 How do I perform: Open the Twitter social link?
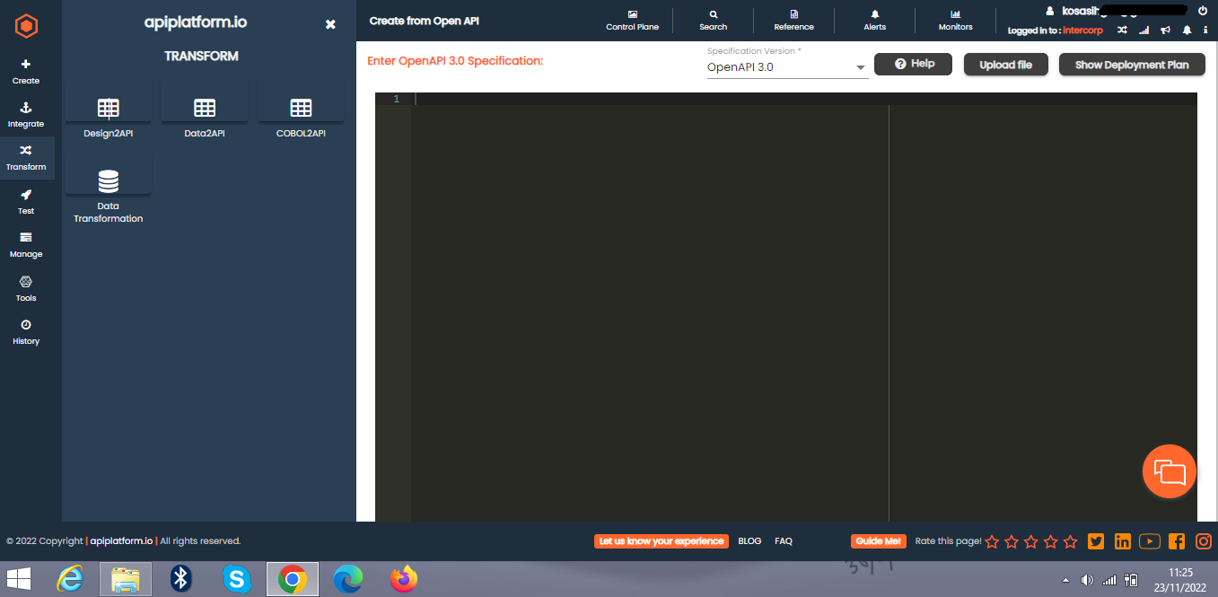(x=1095, y=541)
